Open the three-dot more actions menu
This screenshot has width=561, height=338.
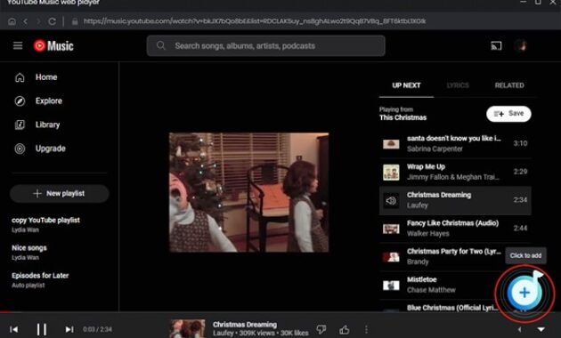pyautogui.click(x=366, y=329)
